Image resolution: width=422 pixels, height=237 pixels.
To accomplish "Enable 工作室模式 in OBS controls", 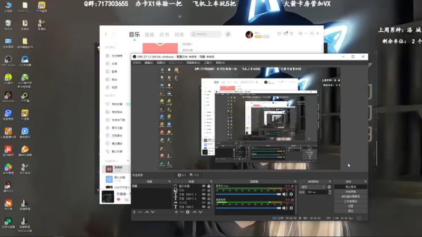I will coord(351,201).
